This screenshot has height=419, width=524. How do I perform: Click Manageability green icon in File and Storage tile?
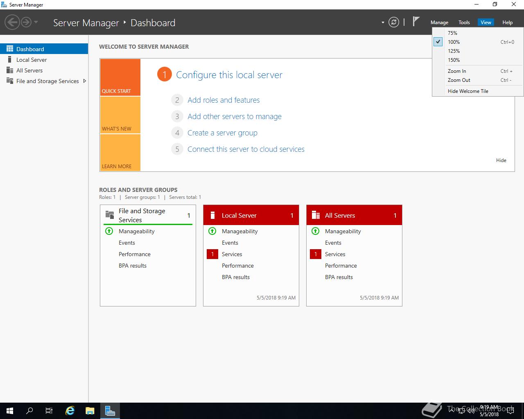109,231
